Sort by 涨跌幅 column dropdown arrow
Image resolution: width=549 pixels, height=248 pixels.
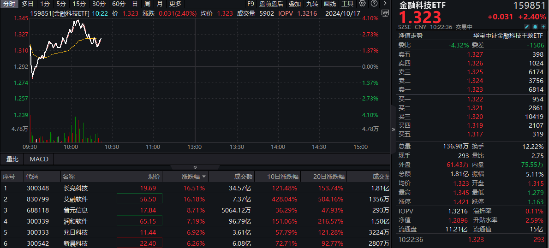coord(203,177)
